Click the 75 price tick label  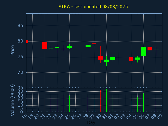[x=20, y=57]
